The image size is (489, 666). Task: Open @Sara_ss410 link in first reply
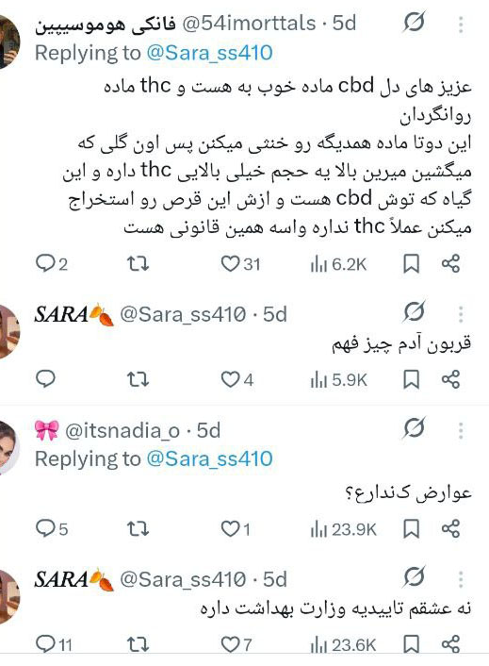point(209,53)
